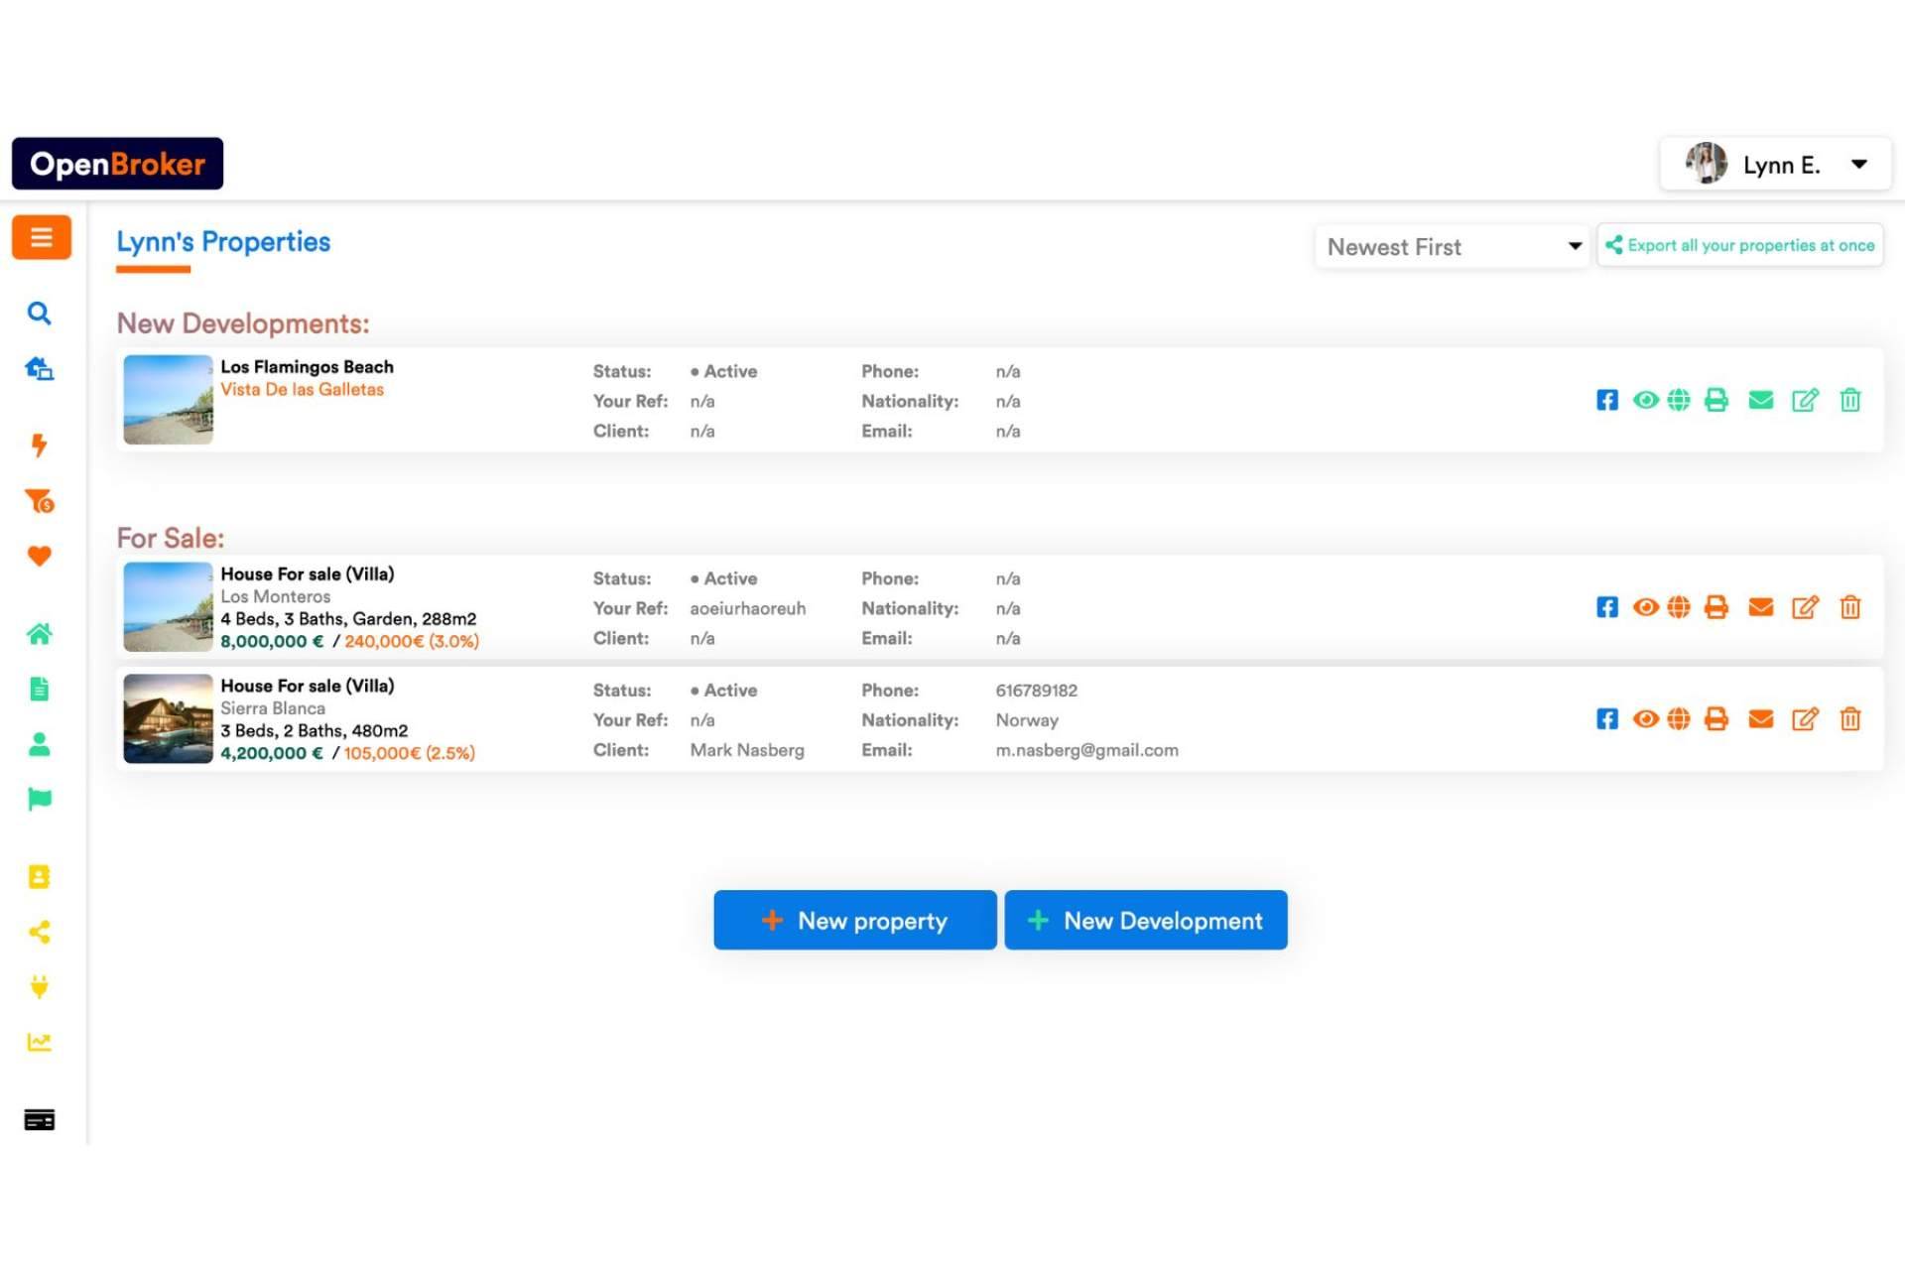The width and height of the screenshot is (1905, 1270).
Task: Share Los Flamingos Beach on Facebook
Action: coord(1606,400)
